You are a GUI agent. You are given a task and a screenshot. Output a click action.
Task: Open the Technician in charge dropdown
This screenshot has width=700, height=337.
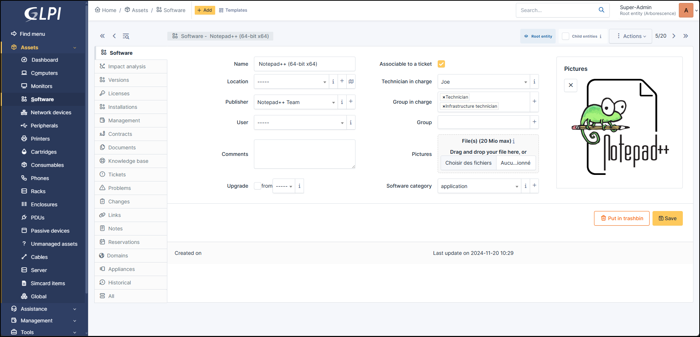coord(484,81)
